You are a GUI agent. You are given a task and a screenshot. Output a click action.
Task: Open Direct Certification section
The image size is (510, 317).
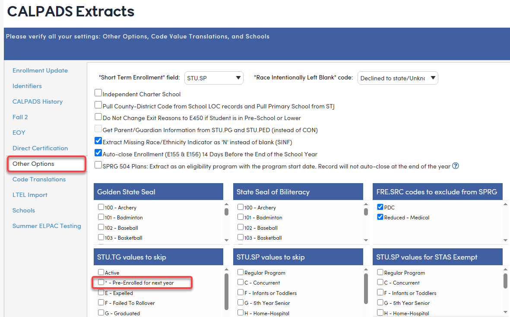coord(40,148)
